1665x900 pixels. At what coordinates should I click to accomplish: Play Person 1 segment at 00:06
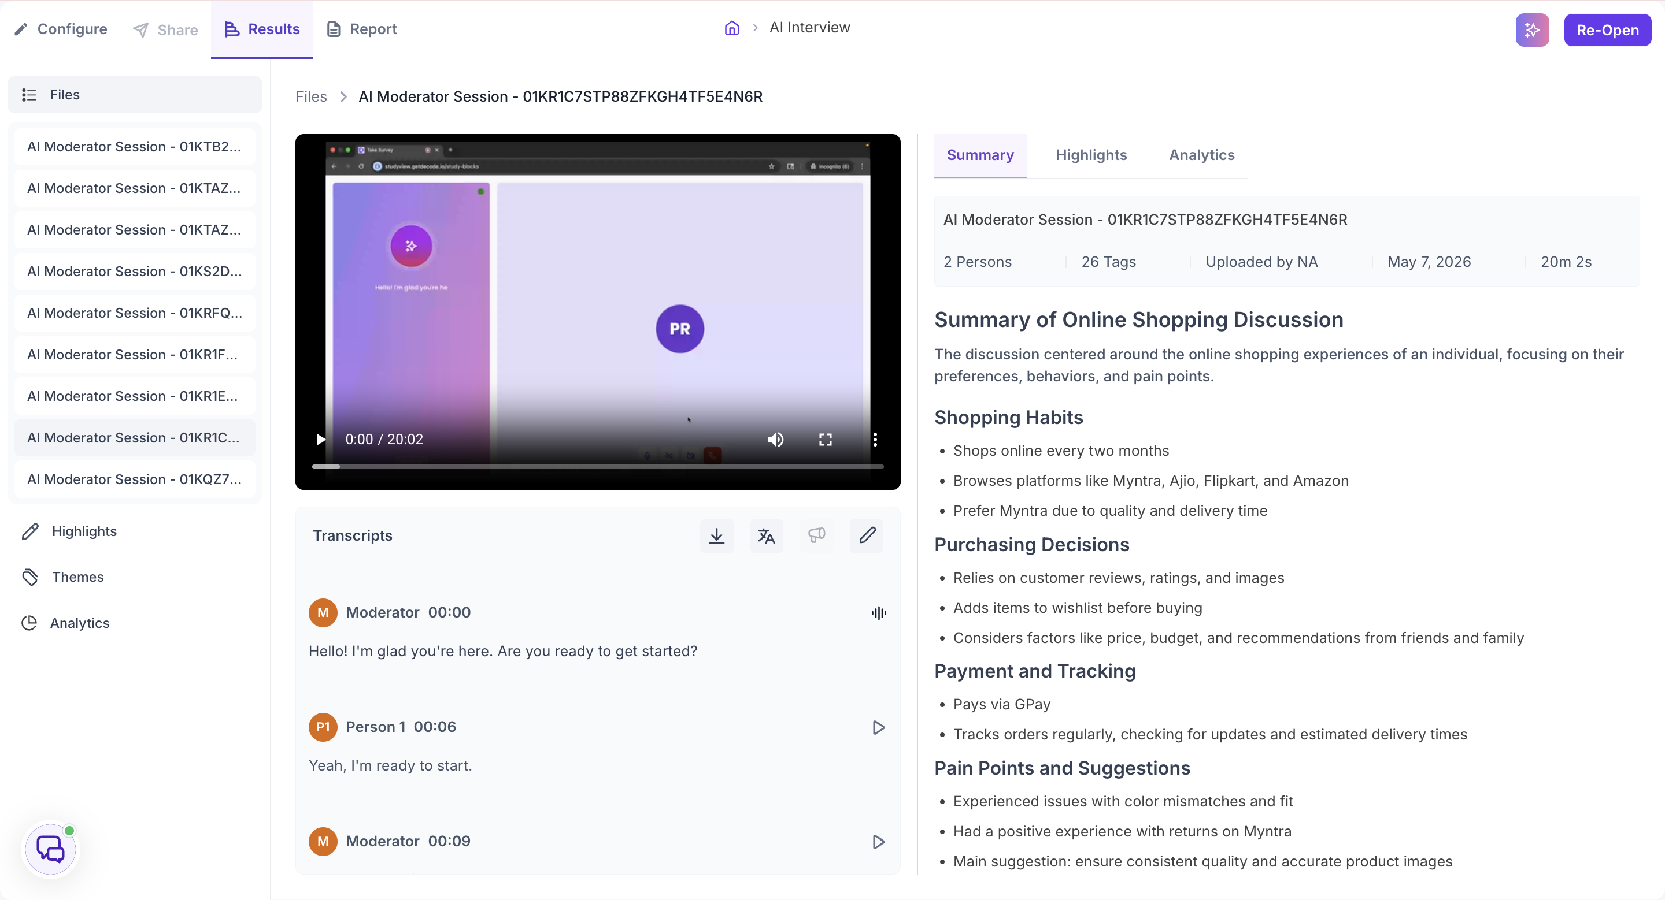point(878,728)
